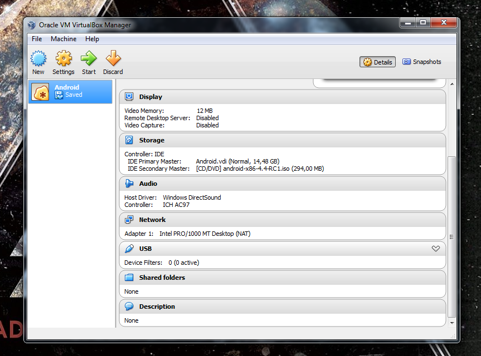
Task: Click the USB section plug icon
Action: pos(129,249)
